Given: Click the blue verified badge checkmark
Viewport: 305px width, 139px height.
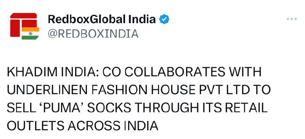Looking at the screenshot, I should tap(164, 19).
